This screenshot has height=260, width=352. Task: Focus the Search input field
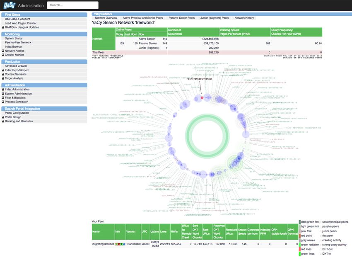pos(73,5)
